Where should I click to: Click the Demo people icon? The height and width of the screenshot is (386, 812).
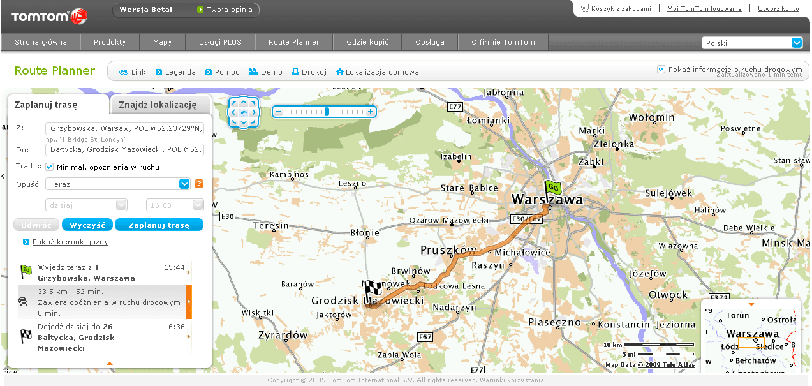click(253, 72)
